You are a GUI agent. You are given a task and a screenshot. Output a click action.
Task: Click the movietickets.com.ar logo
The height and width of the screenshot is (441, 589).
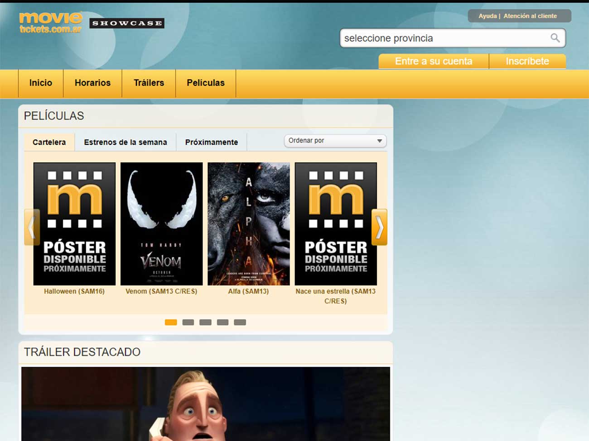pos(50,23)
